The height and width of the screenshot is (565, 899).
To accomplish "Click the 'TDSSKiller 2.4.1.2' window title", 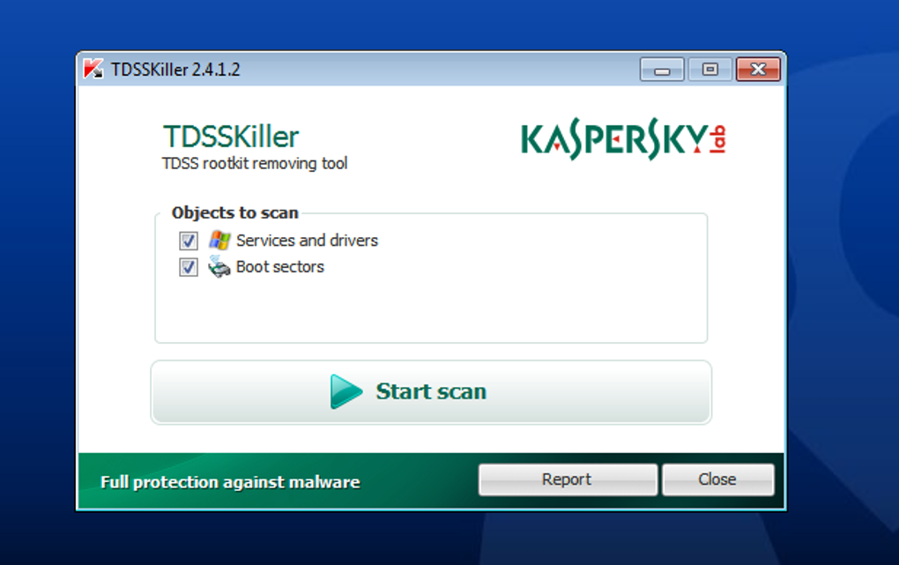I will [x=175, y=70].
